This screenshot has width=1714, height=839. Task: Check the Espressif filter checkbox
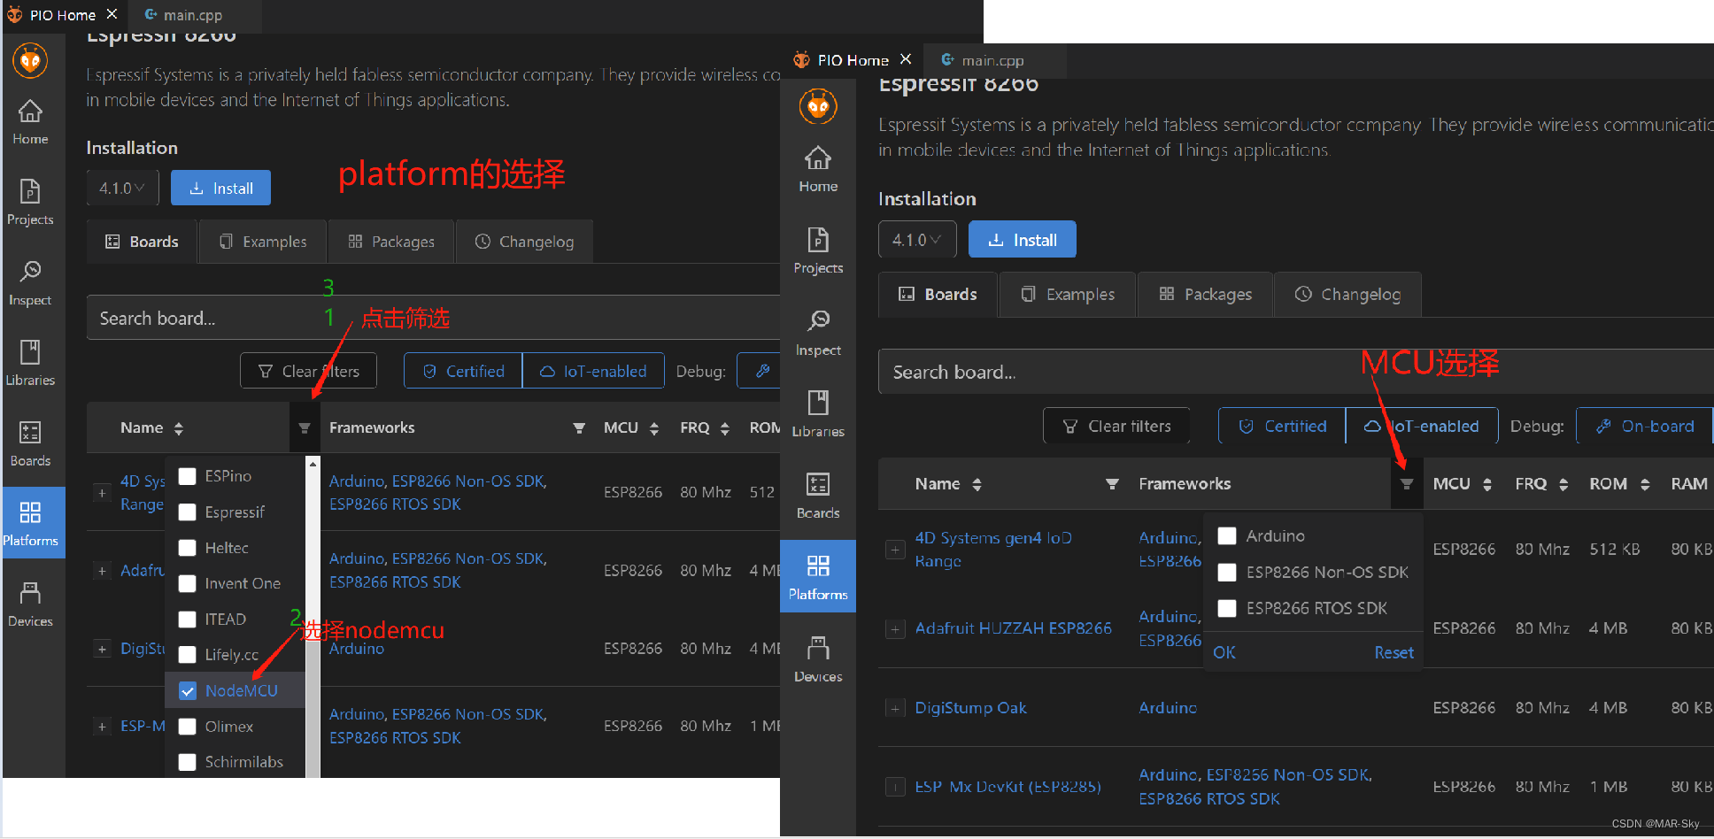[x=188, y=512]
